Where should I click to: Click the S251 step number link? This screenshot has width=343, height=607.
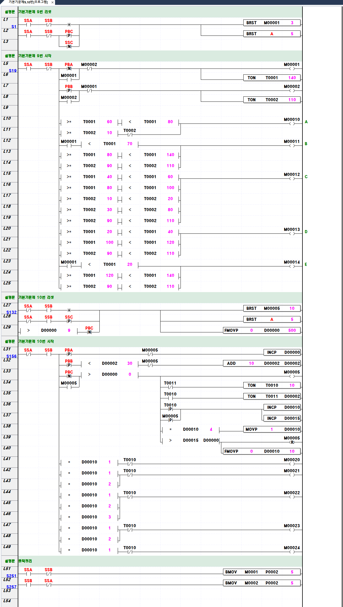[x=12, y=576]
